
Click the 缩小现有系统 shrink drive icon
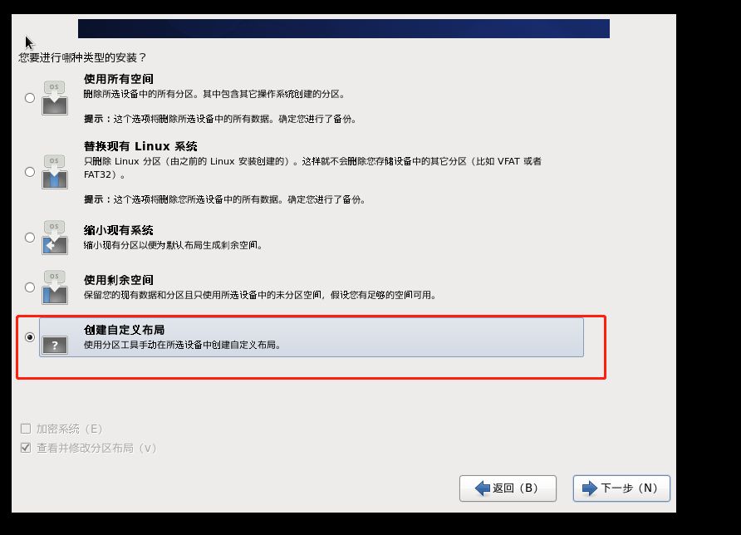(x=55, y=238)
